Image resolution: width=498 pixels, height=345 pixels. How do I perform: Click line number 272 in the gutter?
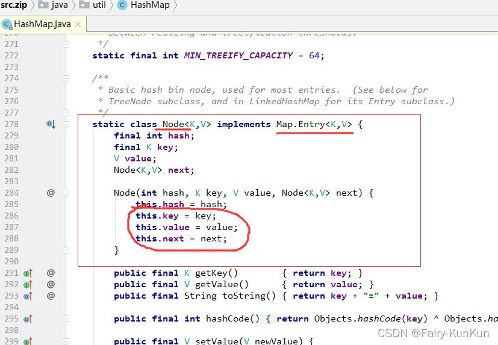coord(11,55)
